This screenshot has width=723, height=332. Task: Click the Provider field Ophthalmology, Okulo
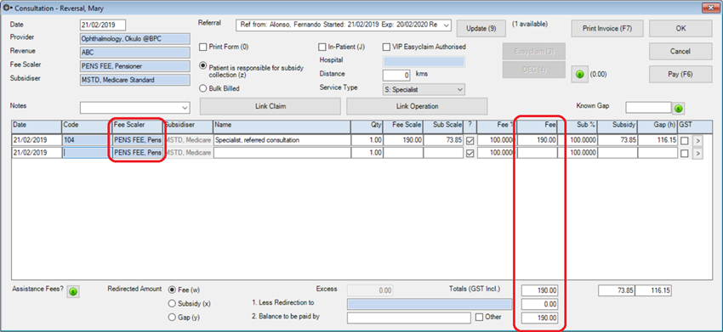[134, 39]
